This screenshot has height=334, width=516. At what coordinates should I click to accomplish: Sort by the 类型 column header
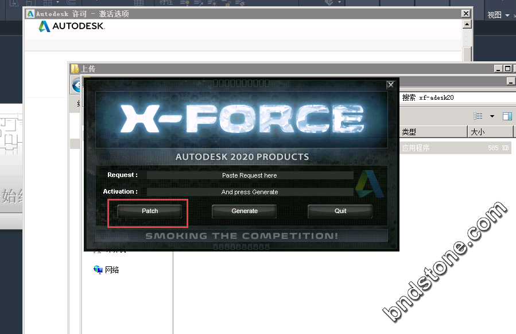click(x=433, y=132)
